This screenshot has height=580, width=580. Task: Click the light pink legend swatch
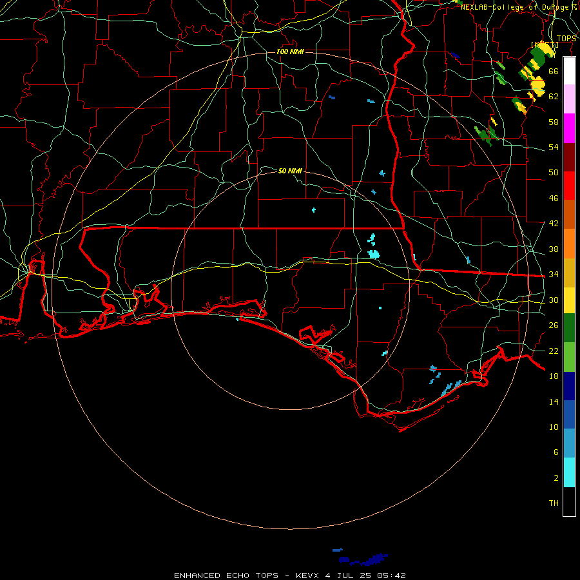pos(569,99)
